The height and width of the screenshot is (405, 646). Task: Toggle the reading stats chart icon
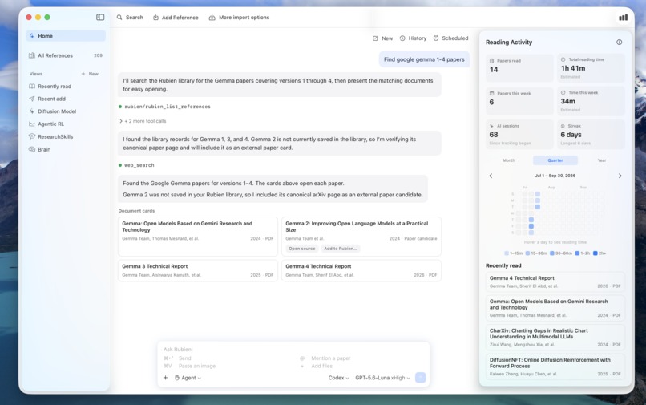(x=623, y=18)
